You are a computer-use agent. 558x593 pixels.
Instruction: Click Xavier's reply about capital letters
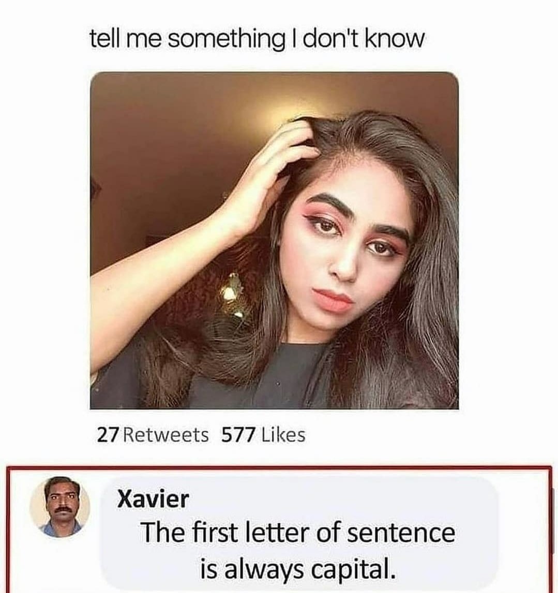coord(298,551)
